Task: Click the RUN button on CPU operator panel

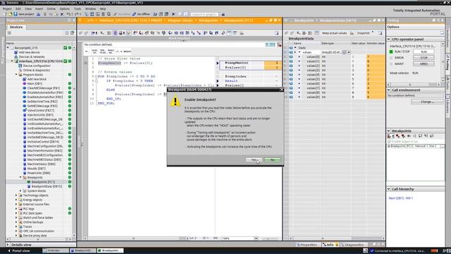Action: 424,52
